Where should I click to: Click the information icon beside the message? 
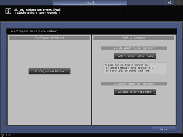8,11
